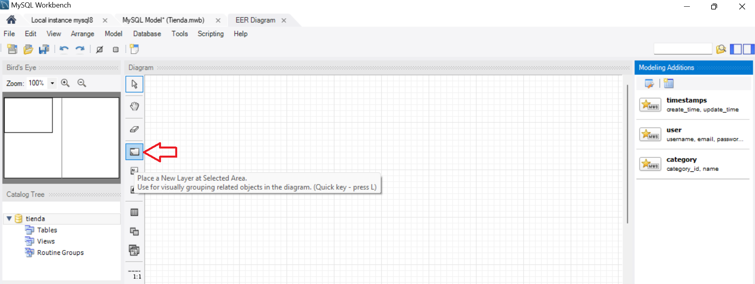Select the 1:1 non-identifying relationship tool
The width and height of the screenshot is (755, 284).
click(135, 275)
